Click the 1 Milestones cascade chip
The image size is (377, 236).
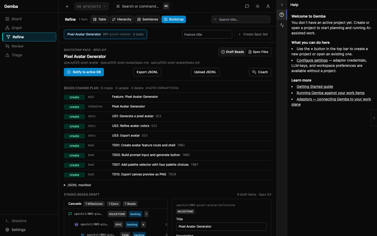click(x=94, y=204)
